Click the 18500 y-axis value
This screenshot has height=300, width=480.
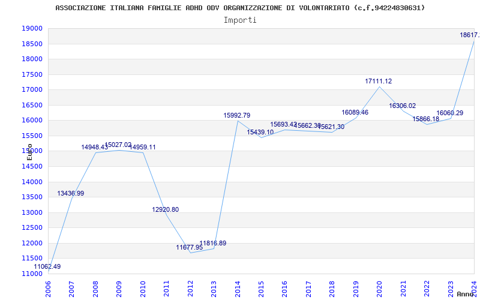point(32,44)
